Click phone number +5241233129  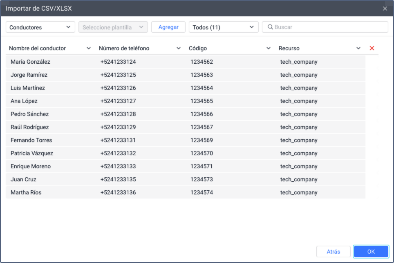tap(118, 127)
